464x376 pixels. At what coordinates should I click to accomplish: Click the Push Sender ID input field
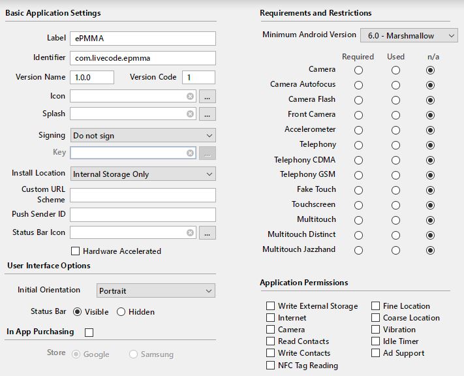click(142, 214)
